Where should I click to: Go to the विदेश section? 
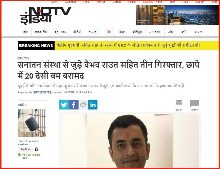tap(122, 32)
